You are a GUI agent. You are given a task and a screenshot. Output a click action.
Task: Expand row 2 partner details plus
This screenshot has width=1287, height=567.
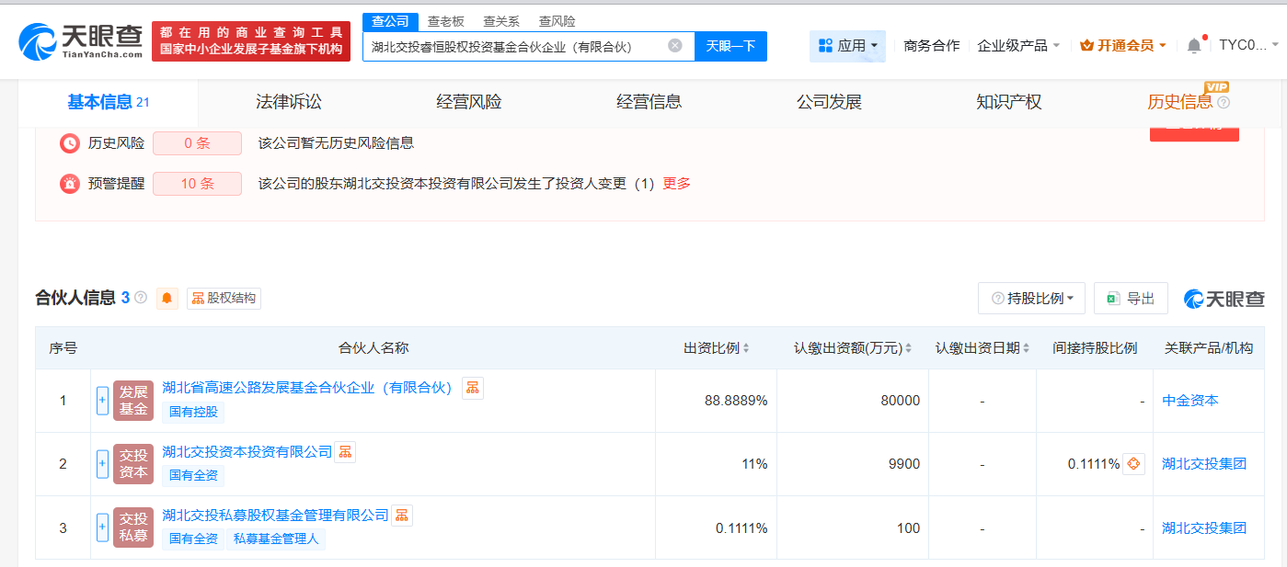102,464
